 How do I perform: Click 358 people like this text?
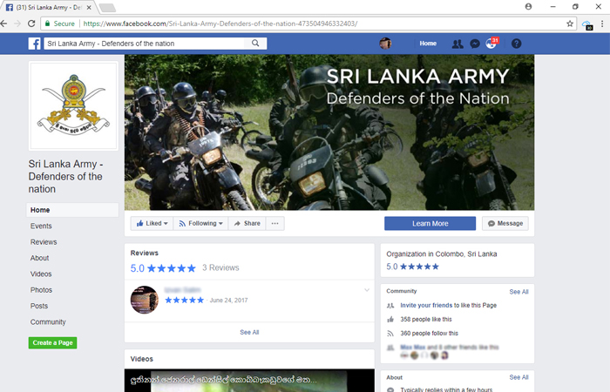tap(426, 320)
